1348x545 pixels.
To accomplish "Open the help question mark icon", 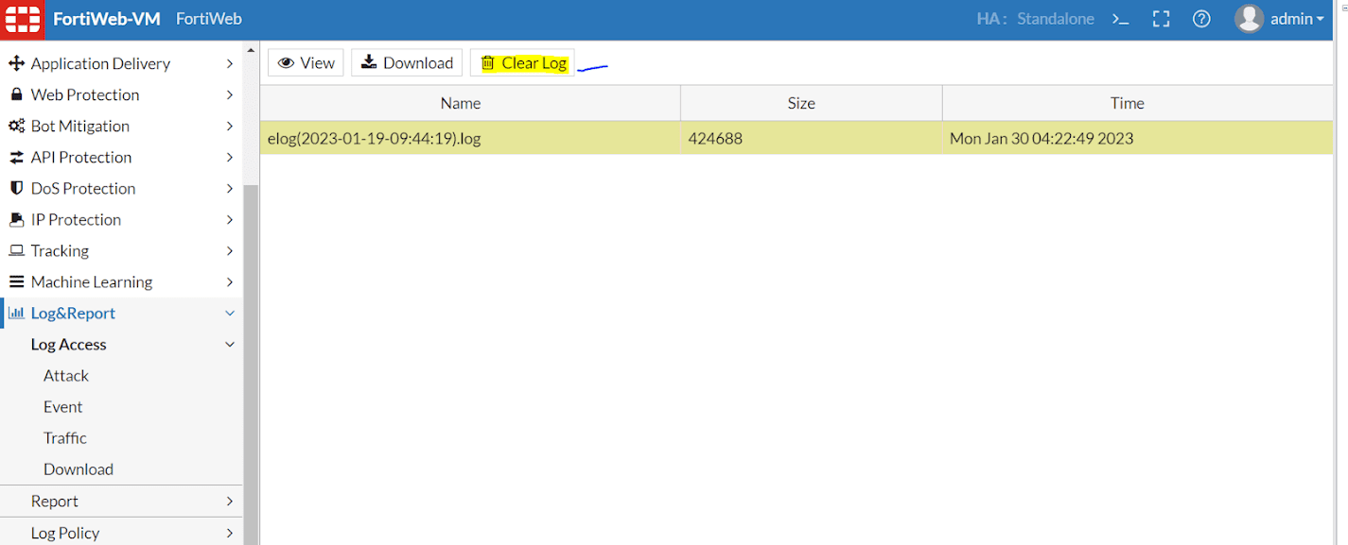I will [1201, 19].
